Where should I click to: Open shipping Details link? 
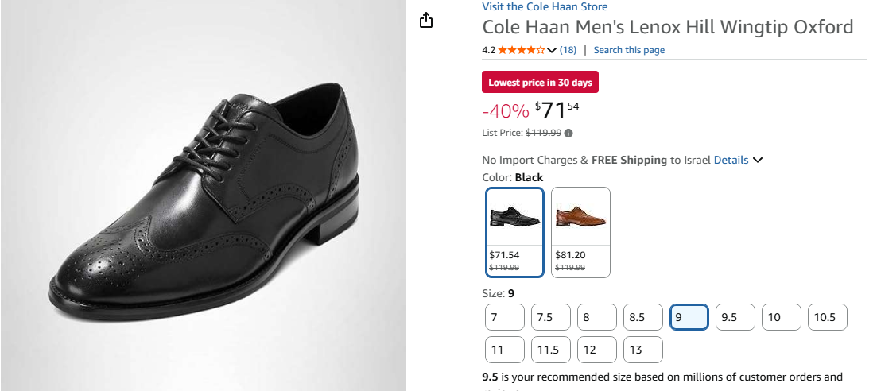point(731,160)
